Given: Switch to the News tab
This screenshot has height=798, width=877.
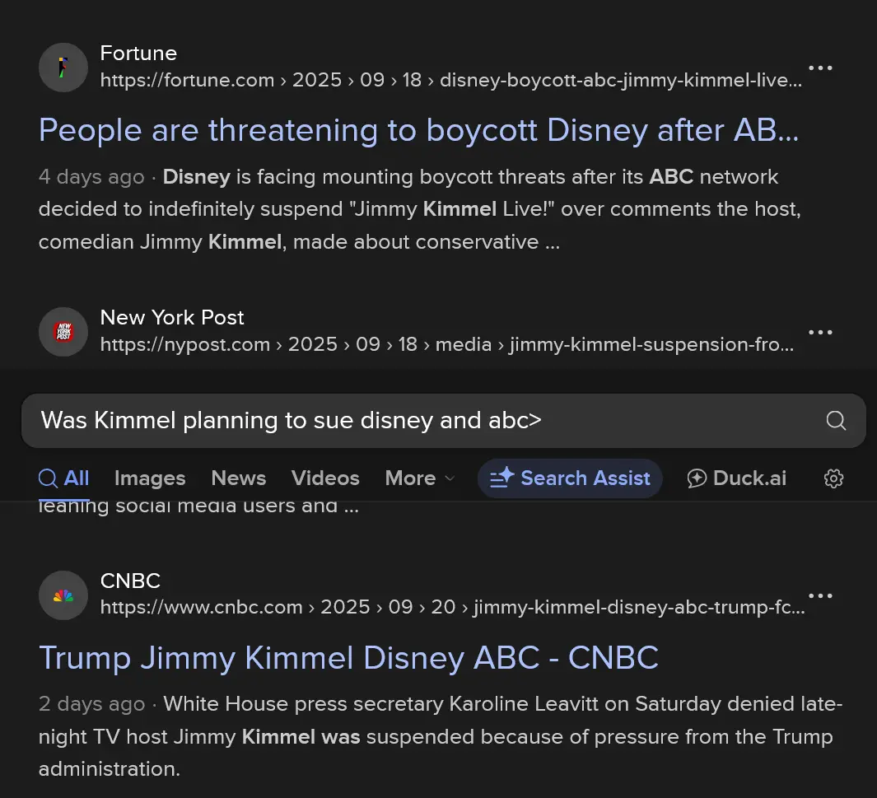Looking at the screenshot, I should tap(238, 478).
